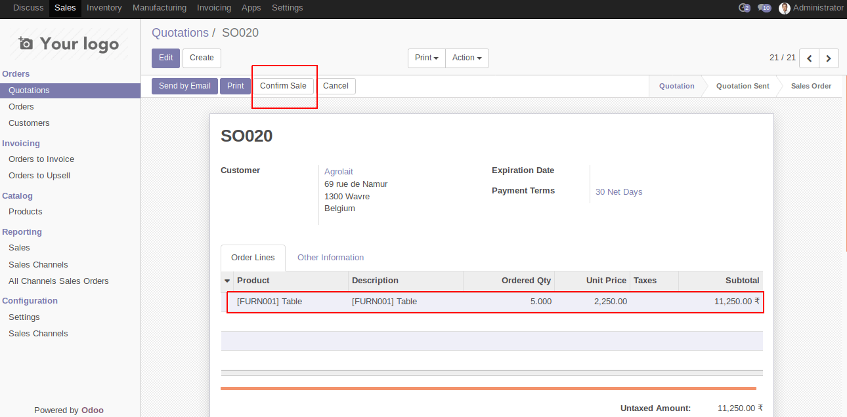
Task: Select the Order Lines tab
Action: click(x=253, y=257)
